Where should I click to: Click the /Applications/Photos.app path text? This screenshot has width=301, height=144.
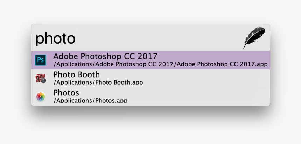90,100
